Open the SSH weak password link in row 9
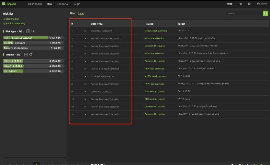The height and width of the screenshot is (165, 270). point(155,91)
